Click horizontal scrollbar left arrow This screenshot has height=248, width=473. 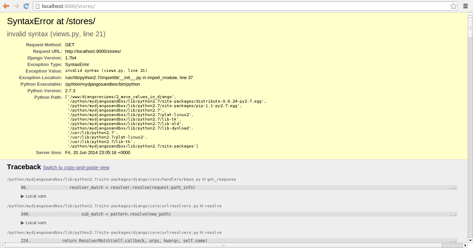click(x=2, y=245)
